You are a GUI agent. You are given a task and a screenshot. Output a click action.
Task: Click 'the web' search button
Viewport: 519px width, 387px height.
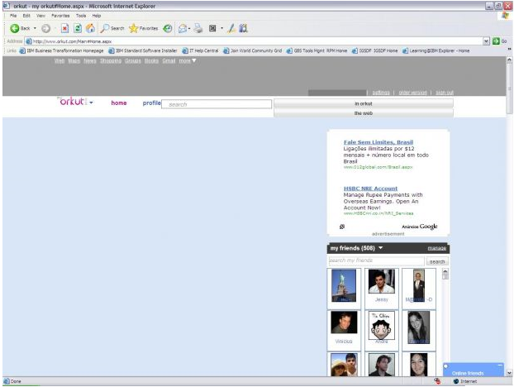[364, 113]
